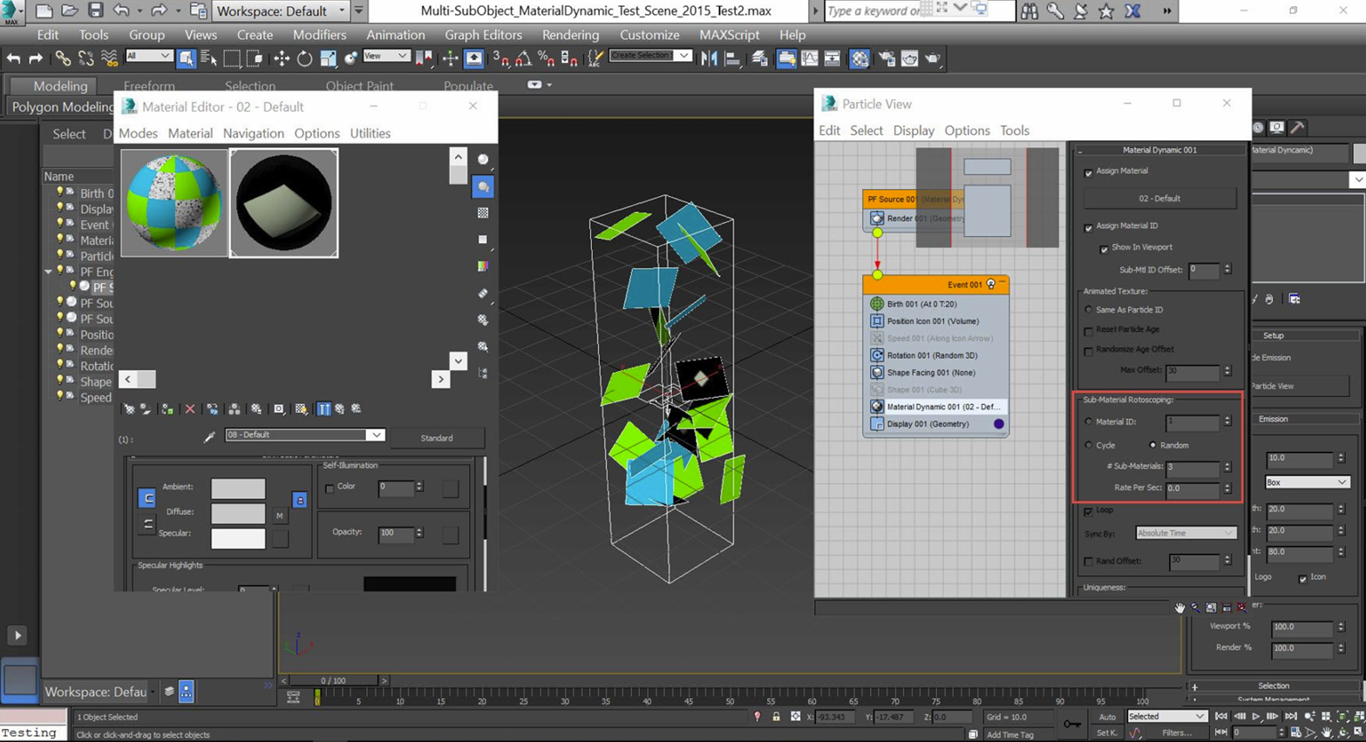Uncheck the Assign Material checkbox
The width and height of the screenshot is (1366, 742).
tap(1088, 172)
